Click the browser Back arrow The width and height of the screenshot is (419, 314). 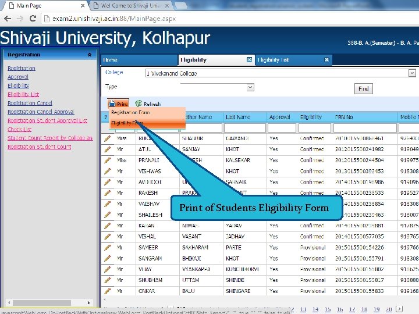[x=8, y=19]
